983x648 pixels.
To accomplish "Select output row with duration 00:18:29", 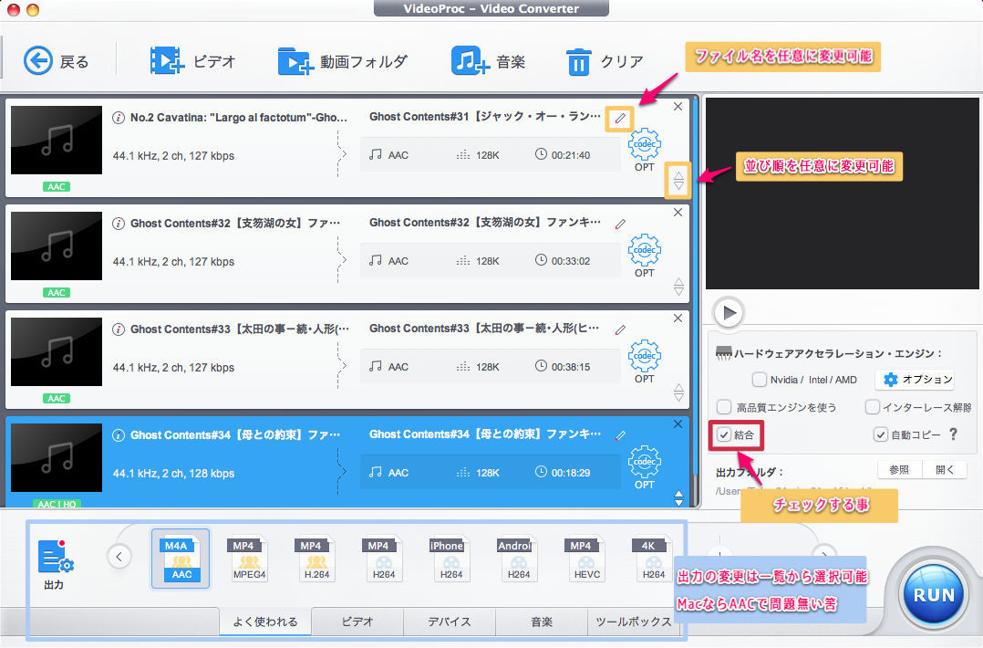I will click(491, 473).
